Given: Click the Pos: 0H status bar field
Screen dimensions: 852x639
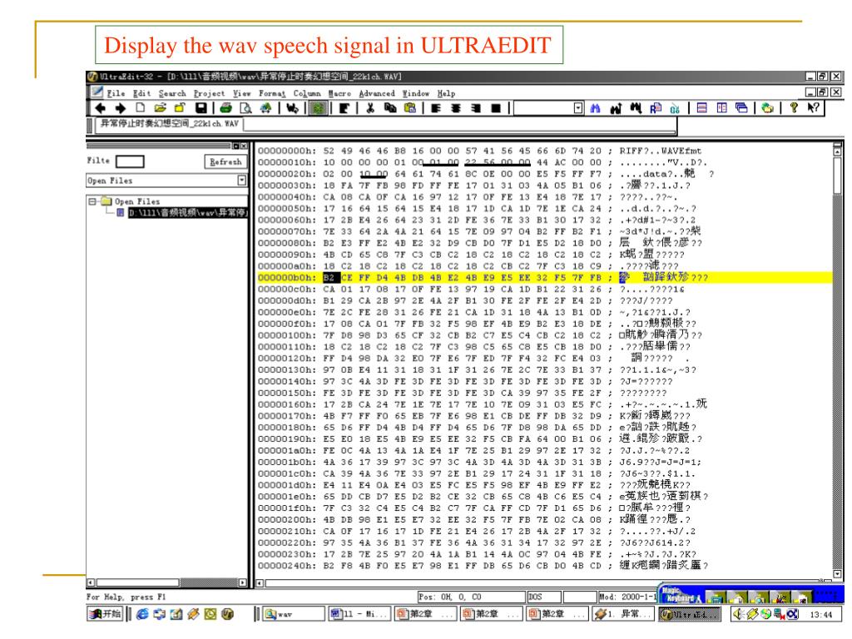Looking at the screenshot, I should pyautogui.click(x=471, y=597).
